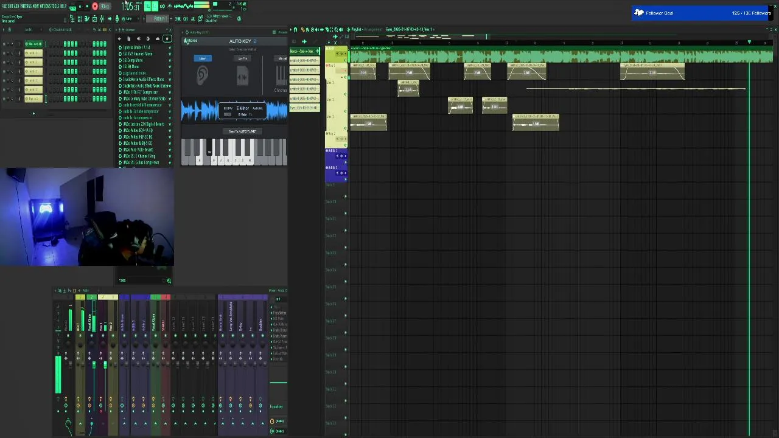
Task: Open the HELP menu
Action: (63, 6)
